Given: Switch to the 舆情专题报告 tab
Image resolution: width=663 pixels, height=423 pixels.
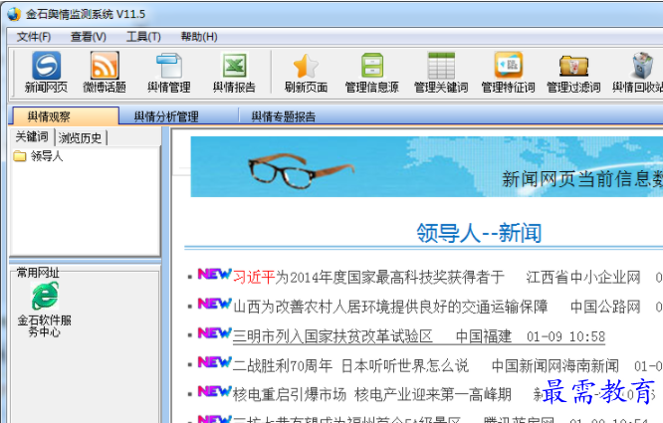Looking at the screenshot, I should (284, 116).
